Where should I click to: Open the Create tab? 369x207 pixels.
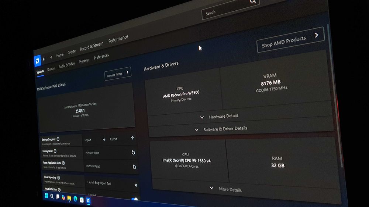72,52
